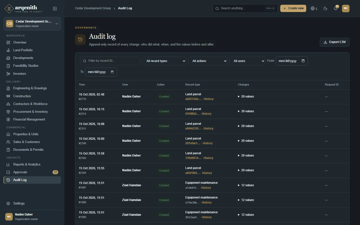Open Sales & Customers
The image size is (360, 225).
click(x=32, y=142)
